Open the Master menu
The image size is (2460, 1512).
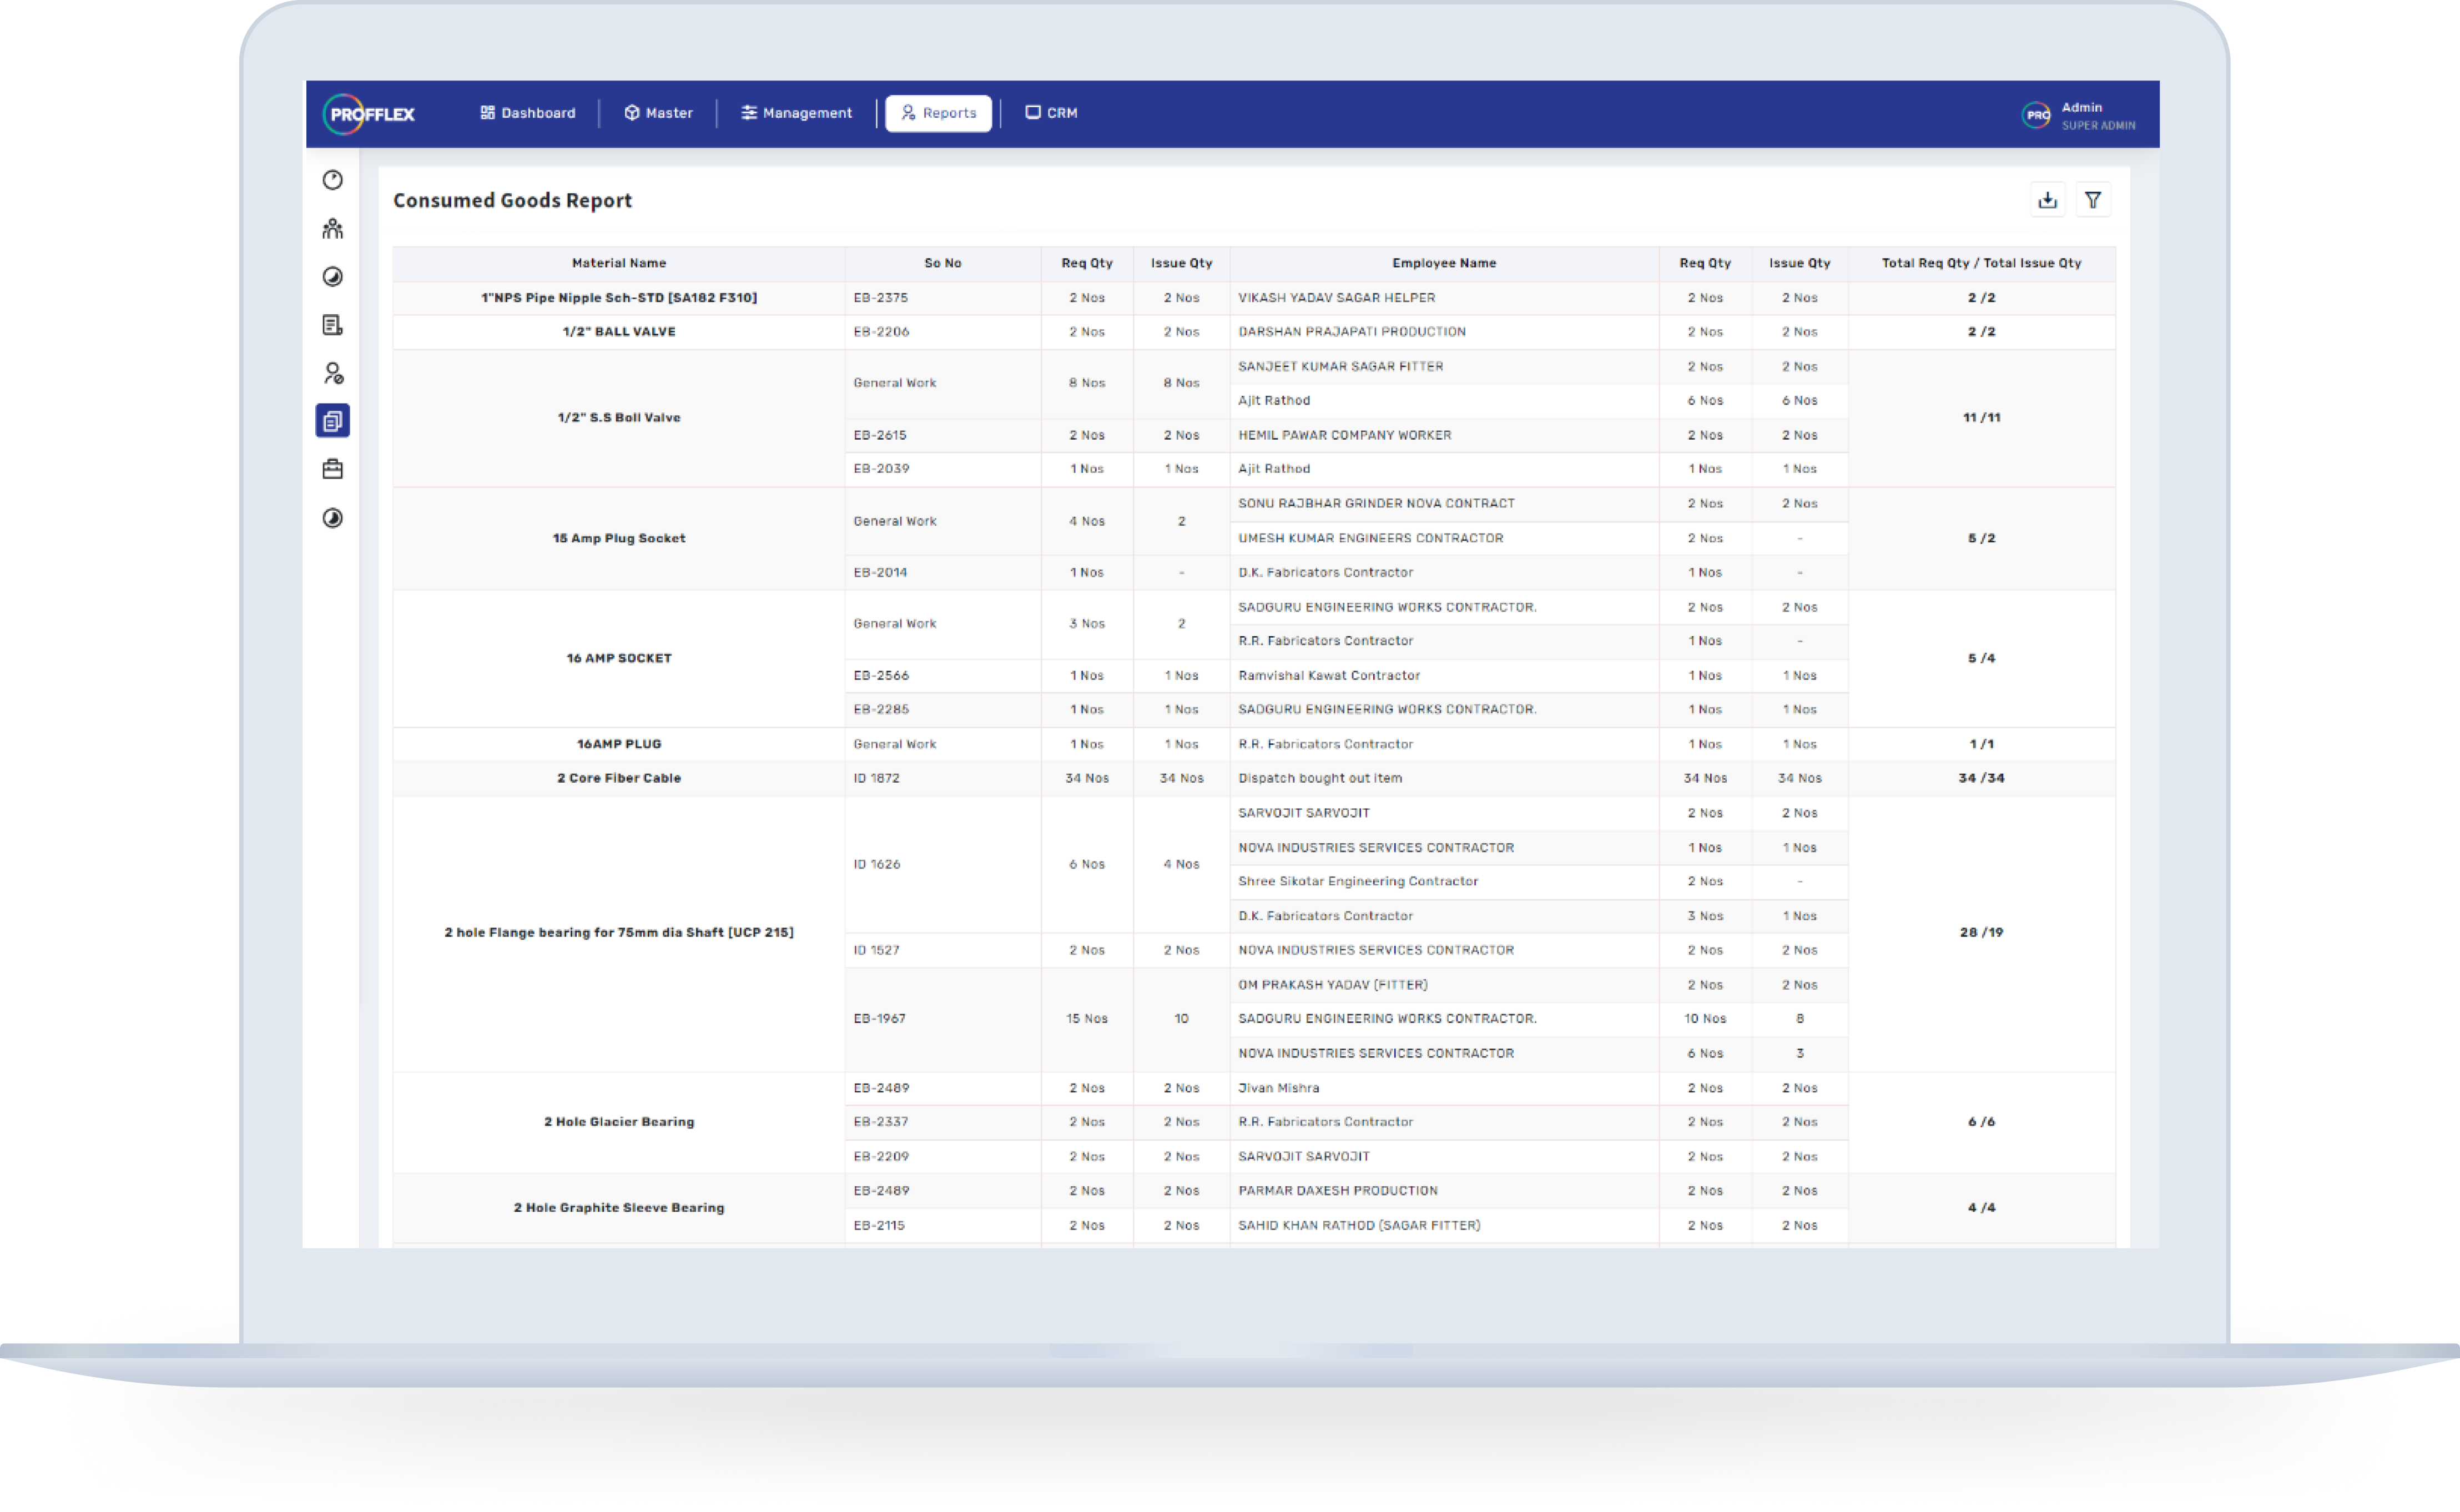[658, 113]
